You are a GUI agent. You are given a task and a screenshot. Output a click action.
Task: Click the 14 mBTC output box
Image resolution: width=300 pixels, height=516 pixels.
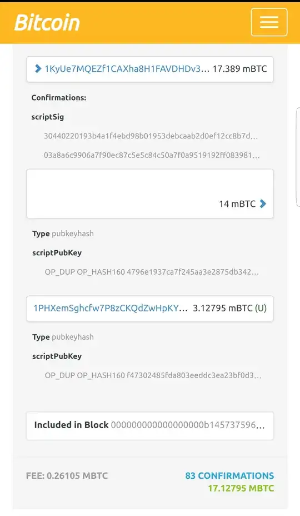(x=150, y=194)
